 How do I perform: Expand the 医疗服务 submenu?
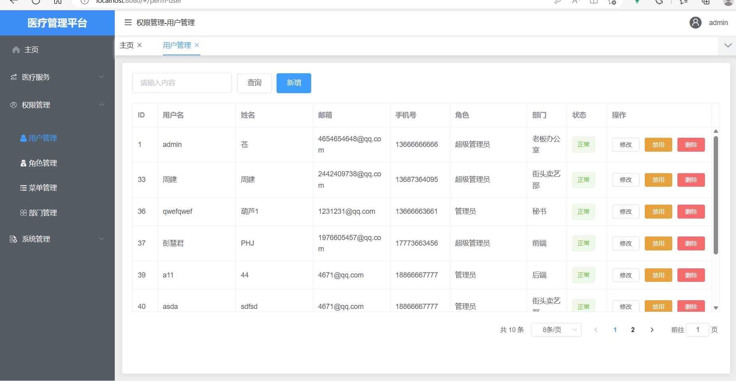click(x=102, y=77)
